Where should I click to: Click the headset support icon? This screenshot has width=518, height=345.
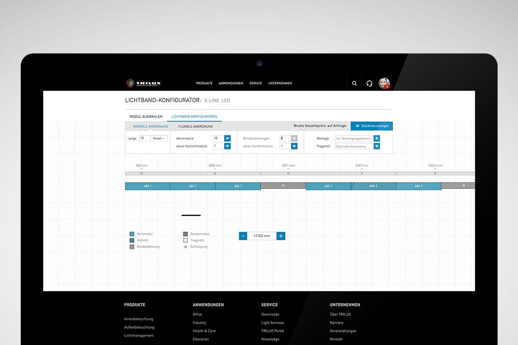pos(369,84)
